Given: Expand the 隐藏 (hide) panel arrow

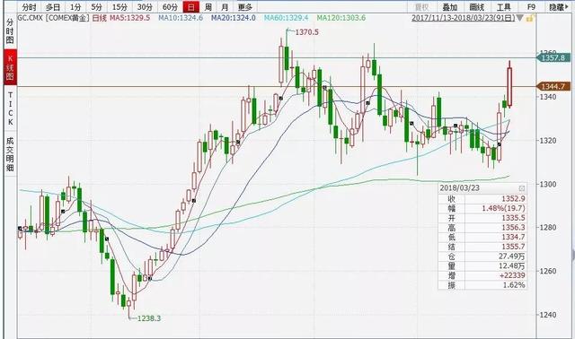Looking at the screenshot, I should click(559, 7).
